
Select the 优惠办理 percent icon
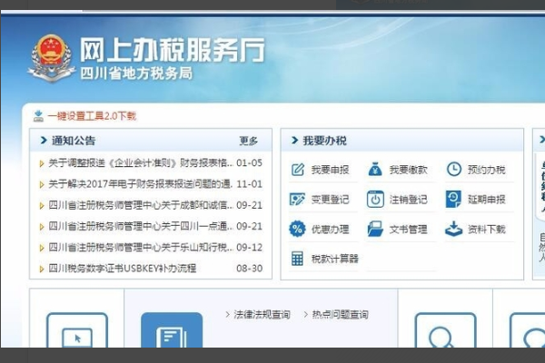click(x=297, y=229)
